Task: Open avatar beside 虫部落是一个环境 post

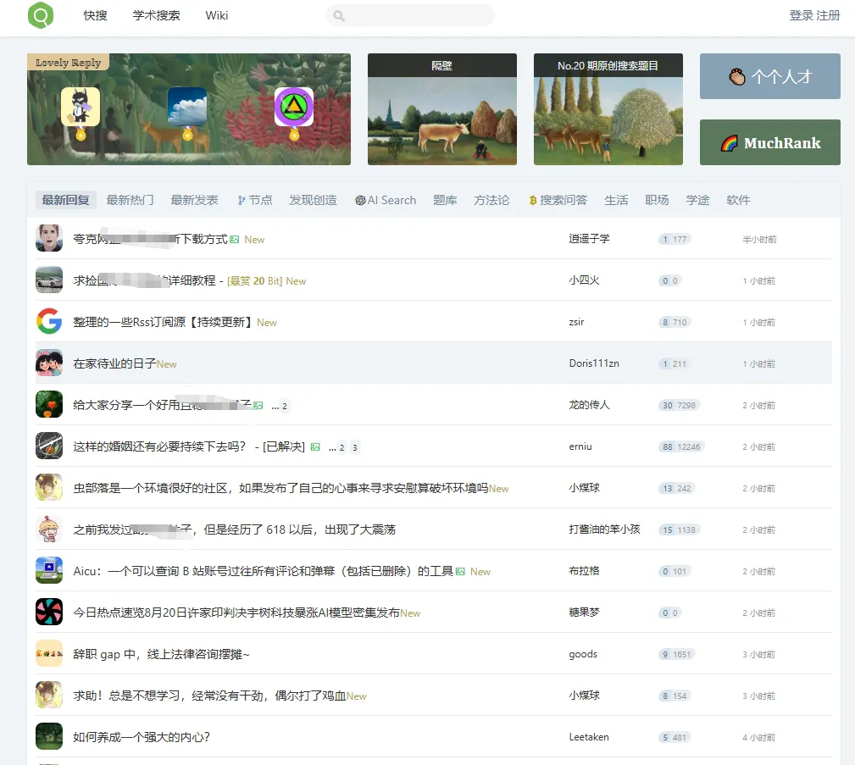Action: tap(49, 487)
